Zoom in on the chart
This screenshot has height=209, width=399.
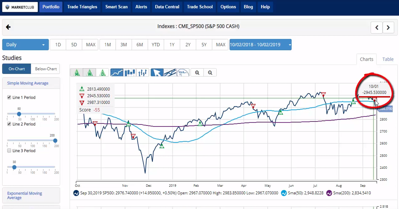click(x=197, y=72)
